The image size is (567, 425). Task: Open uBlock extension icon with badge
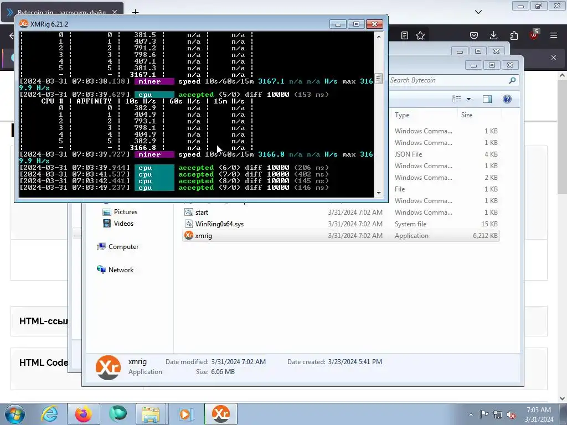pyautogui.click(x=534, y=35)
